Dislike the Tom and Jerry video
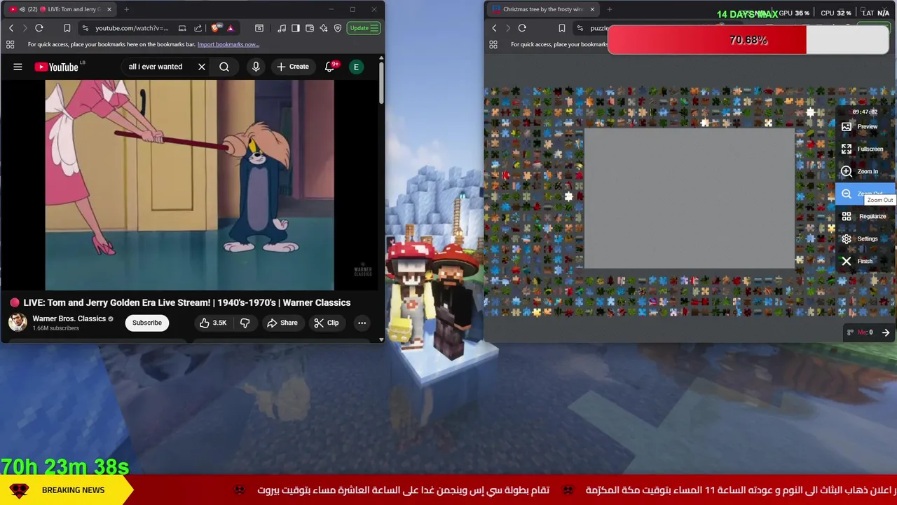The image size is (897, 505). 245,323
